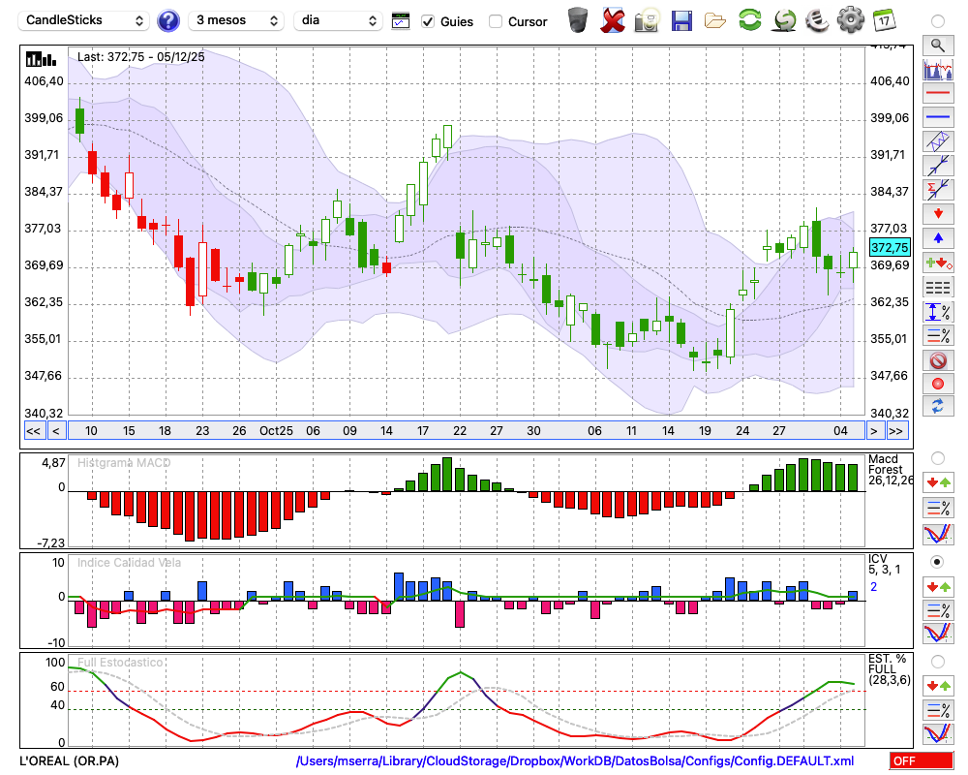968x775 pixels.
Task: Select the magnifying glass zoom tool
Action: tap(937, 45)
